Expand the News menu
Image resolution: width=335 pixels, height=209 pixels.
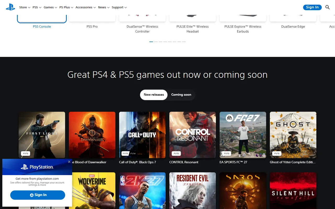104,7
